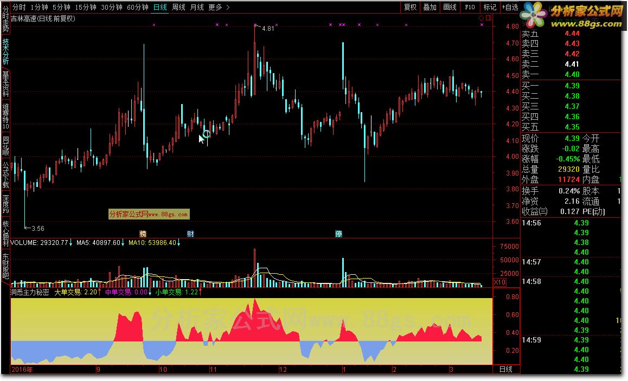Viewport: 628px width, 381px height.
Task: Open 基本资料 sidebar tab
Action: (x=5, y=84)
